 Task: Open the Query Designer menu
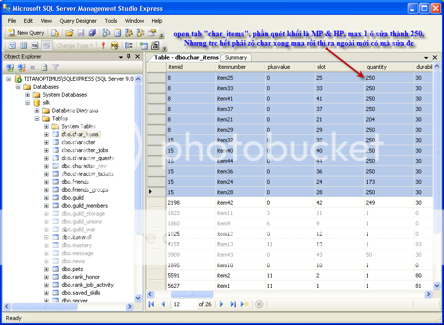point(78,21)
